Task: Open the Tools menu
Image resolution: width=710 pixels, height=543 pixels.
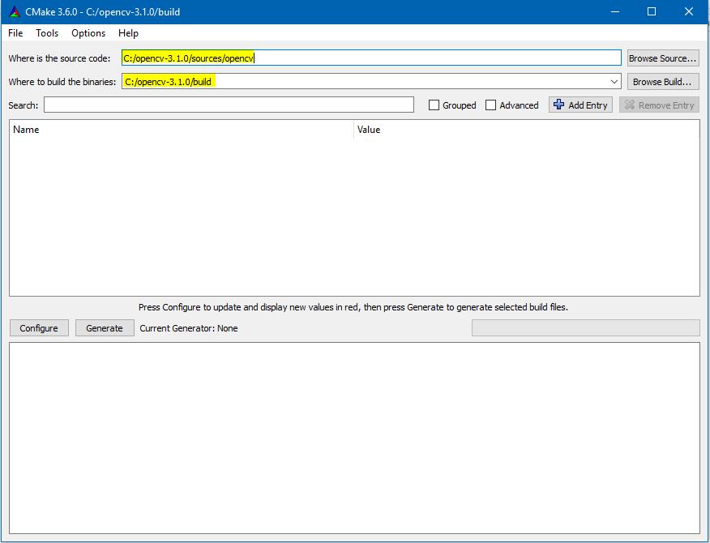Action: (x=46, y=33)
